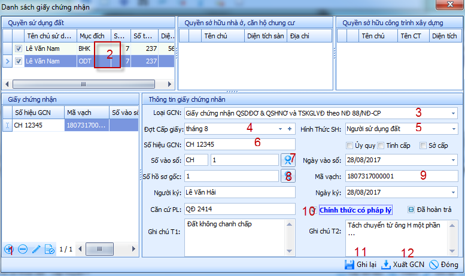Click the icon button next to Số vào sổ

pyautogui.click(x=288, y=160)
